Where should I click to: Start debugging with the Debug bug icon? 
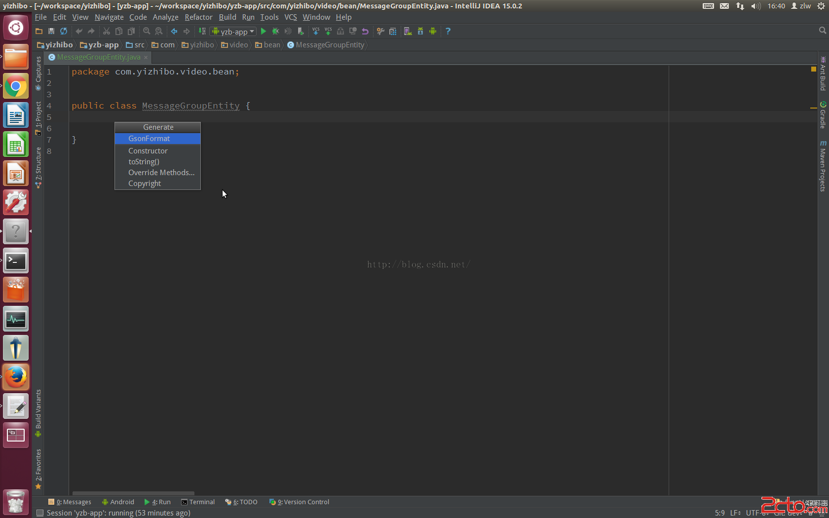tap(276, 31)
